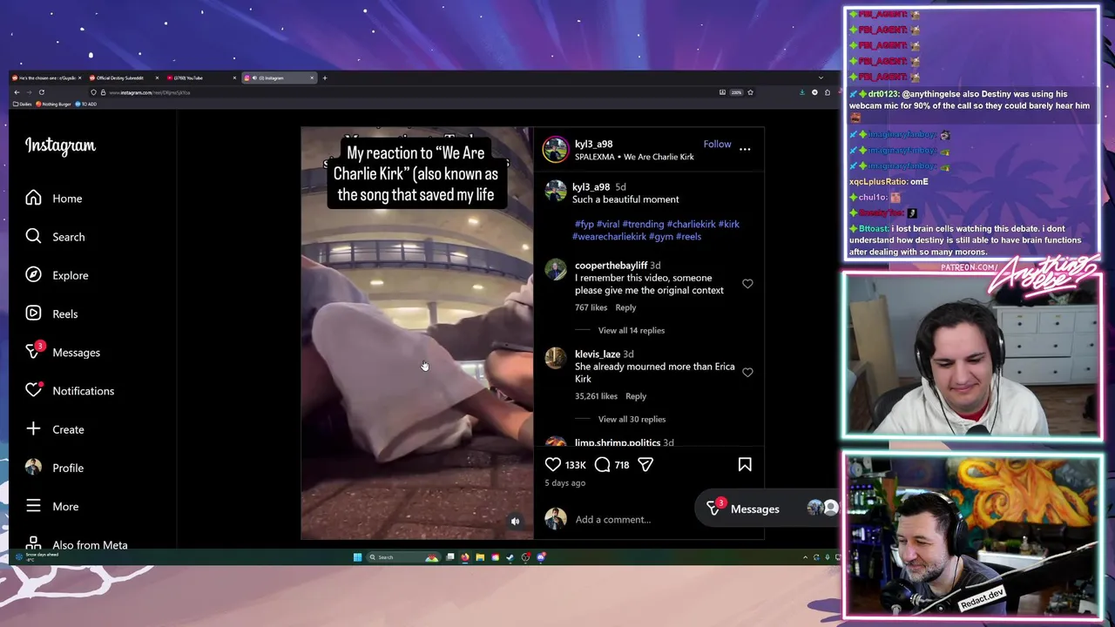Open the #wearecharliekirk hashtag
The image size is (1115, 627).
click(x=609, y=236)
